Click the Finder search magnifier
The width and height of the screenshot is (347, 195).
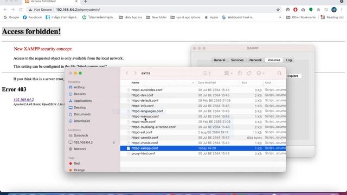(x=280, y=73)
